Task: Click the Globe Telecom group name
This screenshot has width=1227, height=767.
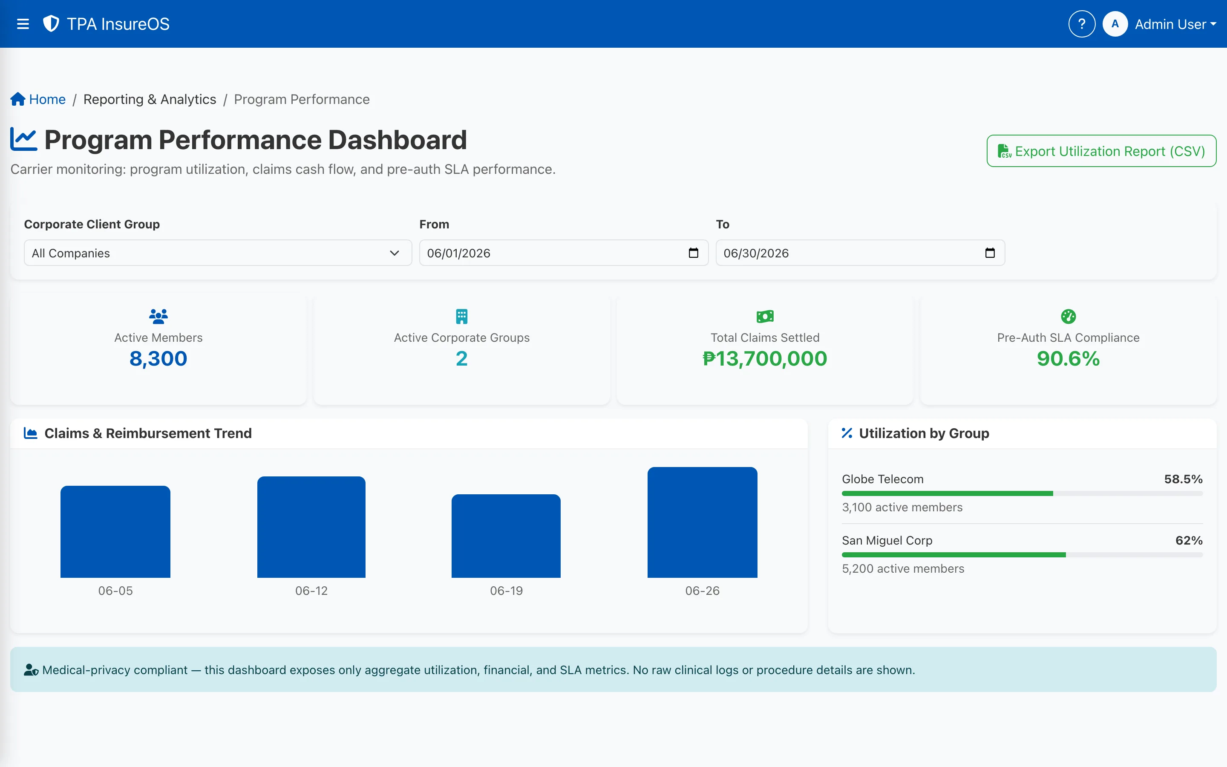Action: coord(883,479)
